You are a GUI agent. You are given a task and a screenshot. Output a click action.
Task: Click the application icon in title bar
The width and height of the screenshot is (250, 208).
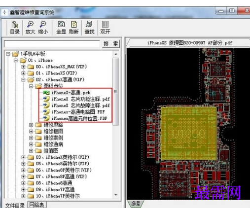4,12
